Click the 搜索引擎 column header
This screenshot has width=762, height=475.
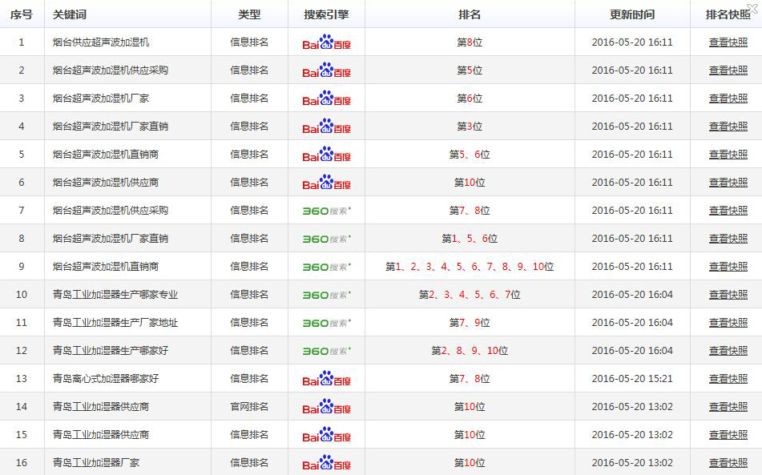[326, 14]
